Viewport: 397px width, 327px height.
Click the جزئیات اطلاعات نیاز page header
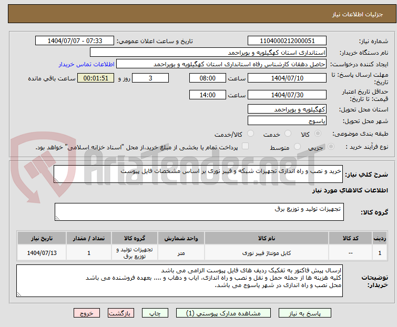click(x=358, y=14)
